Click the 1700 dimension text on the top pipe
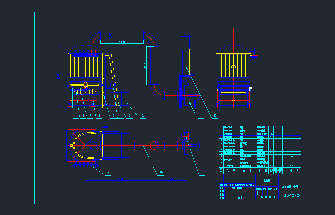335x215 pixels. [x=122, y=42]
